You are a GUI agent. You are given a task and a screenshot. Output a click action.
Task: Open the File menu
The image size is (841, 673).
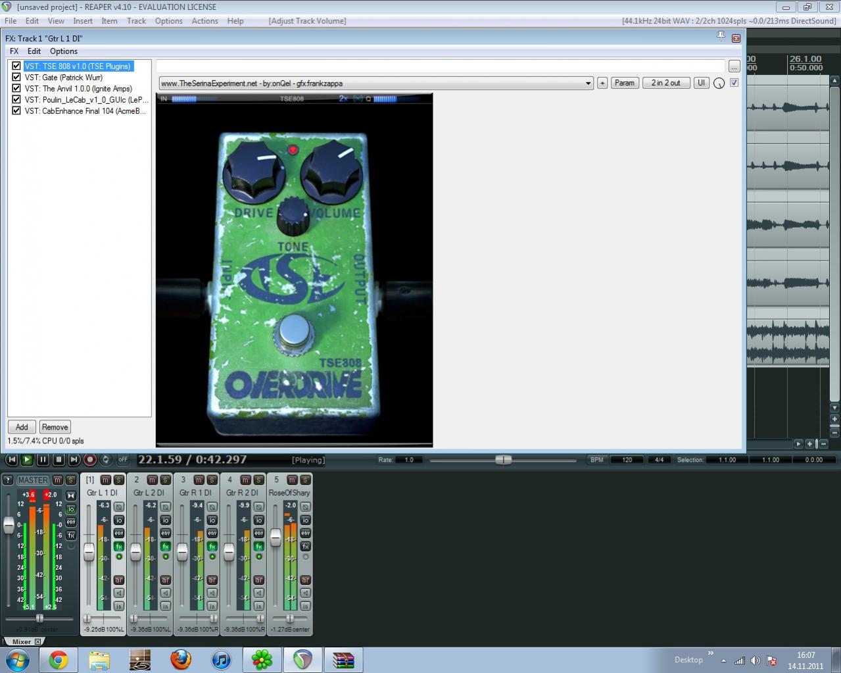pos(11,21)
